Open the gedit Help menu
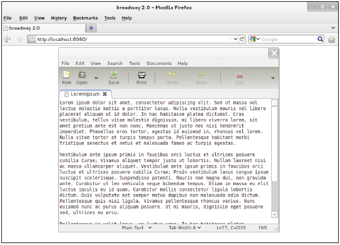This screenshot has width=340, height=245. click(182, 63)
